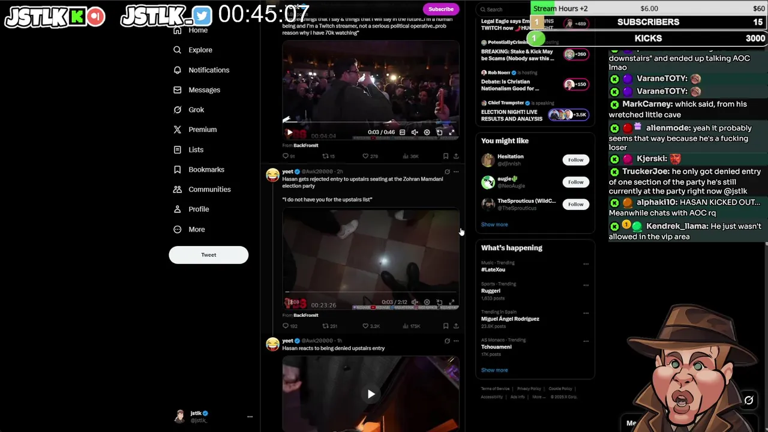Open Grok icon on yeet's 2h post
Image resolution: width=768 pixels, height=432 pixels.
[447, 172]
